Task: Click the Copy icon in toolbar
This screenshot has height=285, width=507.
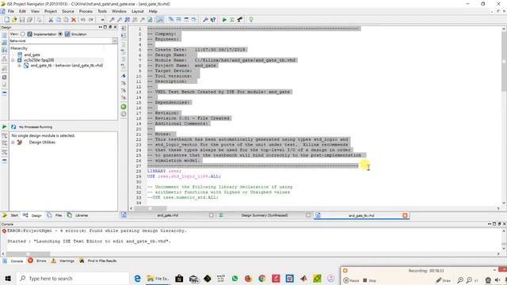Action: (59, 20)
